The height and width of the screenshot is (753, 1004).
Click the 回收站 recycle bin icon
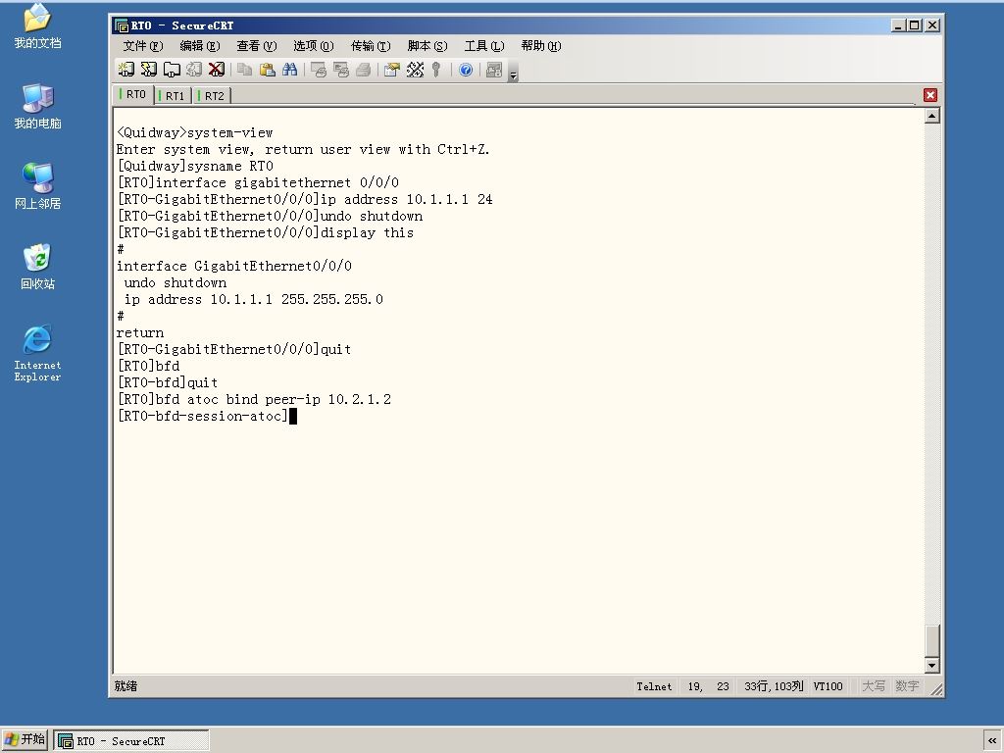(x=37, y=267)
